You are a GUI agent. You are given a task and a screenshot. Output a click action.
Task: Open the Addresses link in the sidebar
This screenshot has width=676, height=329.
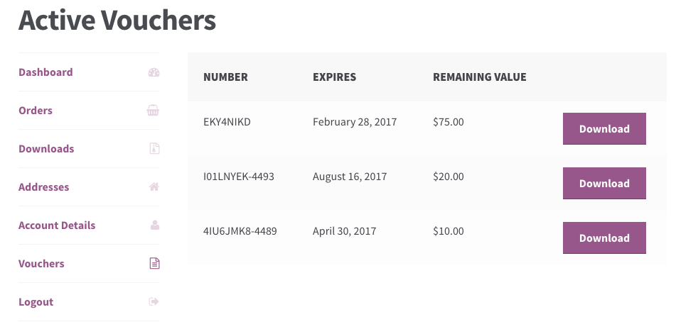[x=43, y=187]
